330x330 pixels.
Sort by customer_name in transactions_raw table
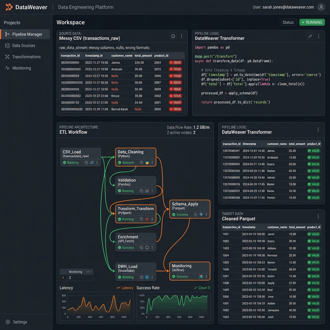121,55
